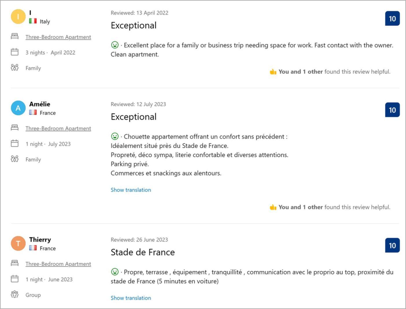Click the score badge 10 on Amélie's review
Viewport: 406px width, 309px height.
point(392,110)
